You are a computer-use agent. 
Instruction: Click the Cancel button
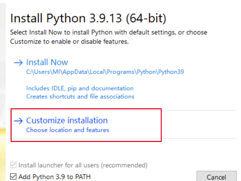tap(216, 176)
